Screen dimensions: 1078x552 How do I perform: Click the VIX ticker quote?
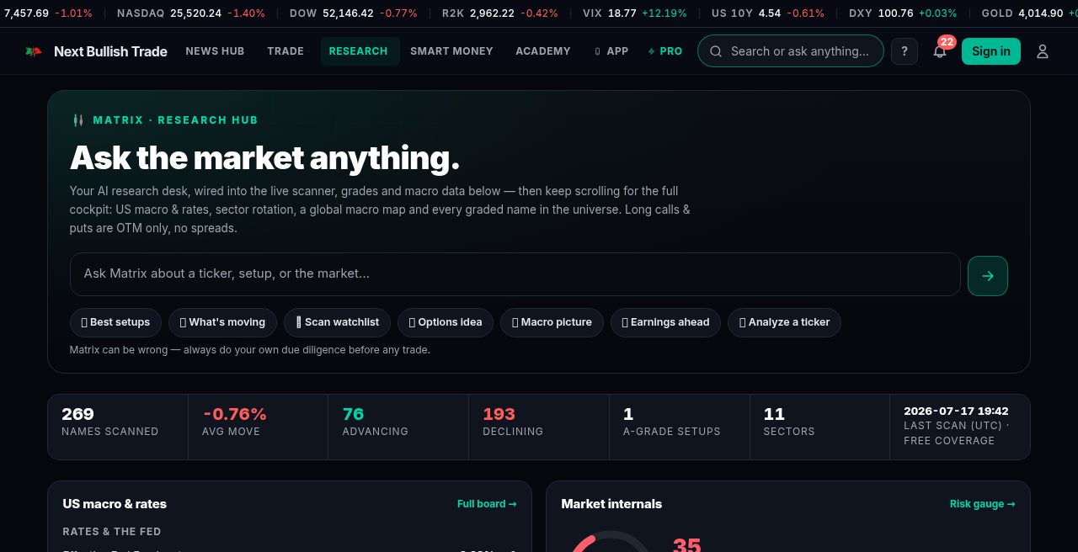[x=634, y=13]
